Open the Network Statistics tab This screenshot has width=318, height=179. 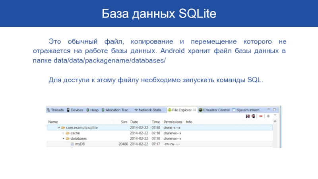pyautogui.click(x=149, y=110)
